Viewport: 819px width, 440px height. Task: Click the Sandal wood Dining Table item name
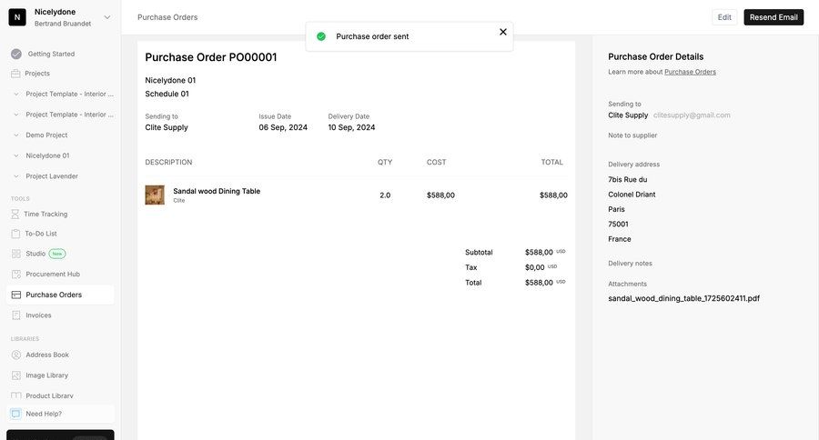217,191
